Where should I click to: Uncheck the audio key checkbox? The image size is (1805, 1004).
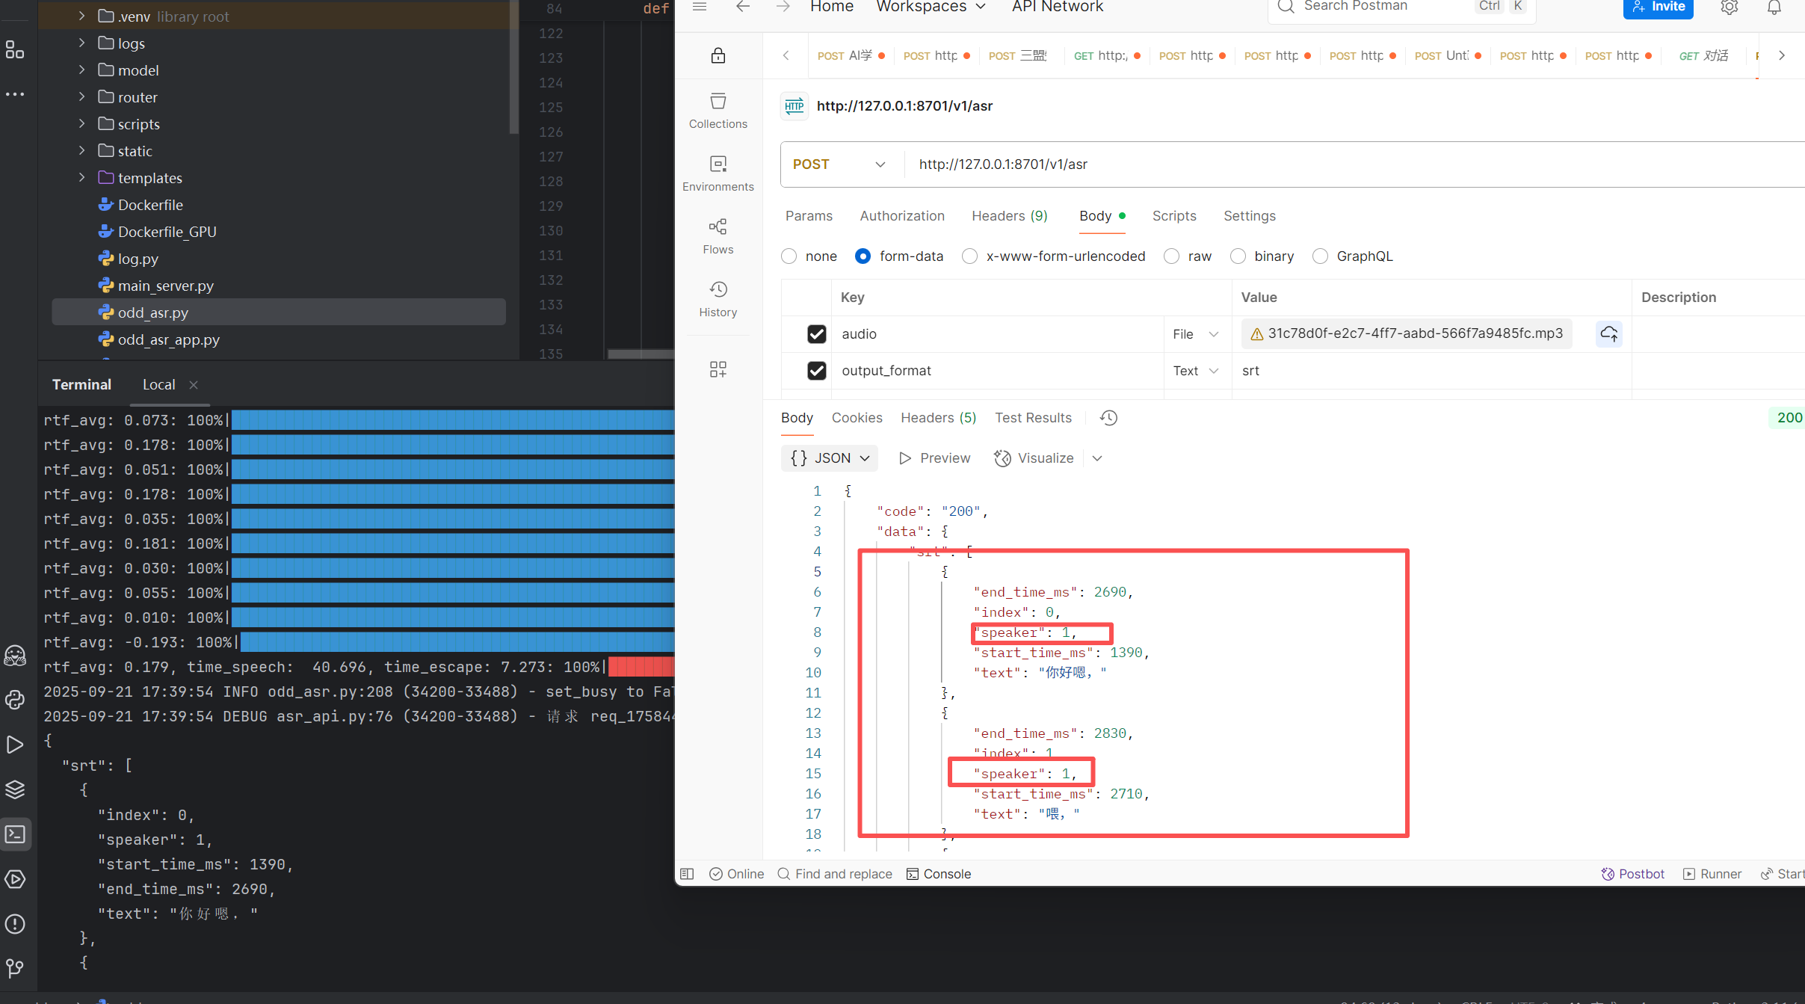coord(816,334)
